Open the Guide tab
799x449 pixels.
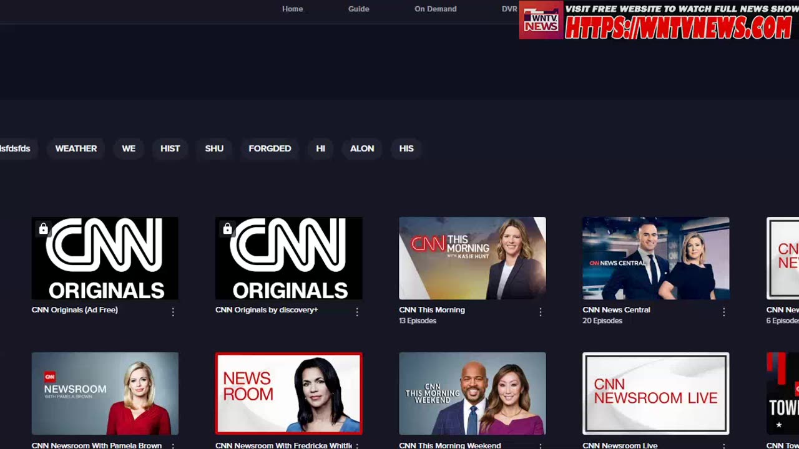click(358, 9)
